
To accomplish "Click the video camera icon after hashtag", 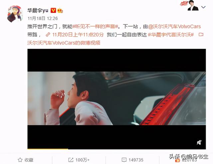I will pos(201,35).
